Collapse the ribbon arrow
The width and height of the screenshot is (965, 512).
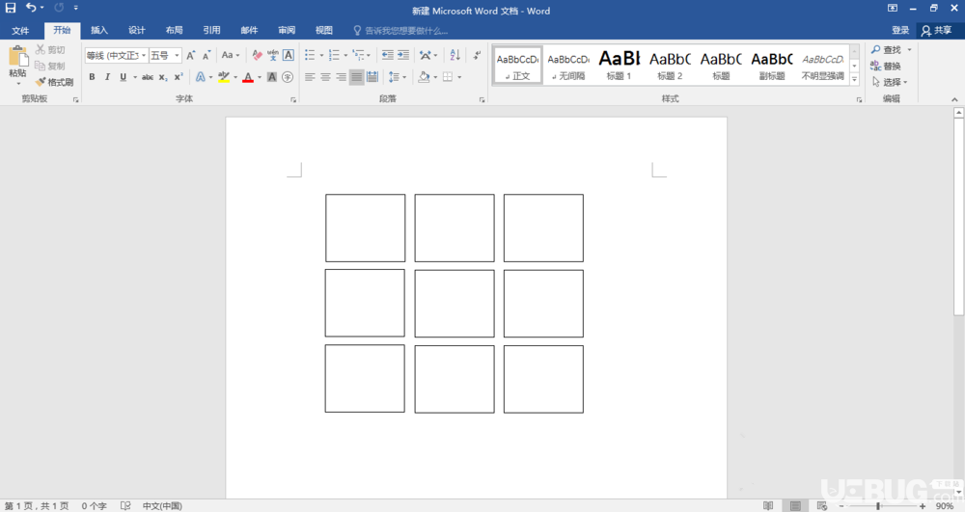(954, 99)
